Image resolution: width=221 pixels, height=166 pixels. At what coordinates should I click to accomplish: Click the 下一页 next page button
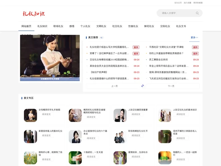pos(171,86)
